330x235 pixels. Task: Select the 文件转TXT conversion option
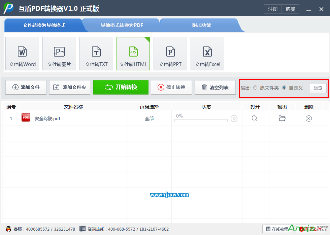(x=96, y=54)
